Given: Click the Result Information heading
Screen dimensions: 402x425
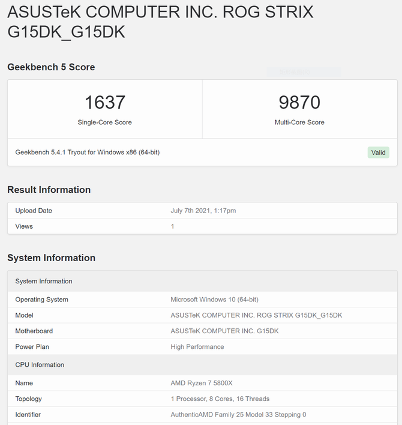Looking at the screenshot, I should [49, 190].
